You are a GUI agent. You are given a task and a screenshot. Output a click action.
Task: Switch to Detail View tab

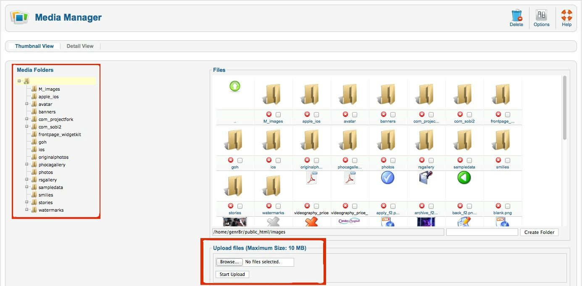tap(80, 46)
